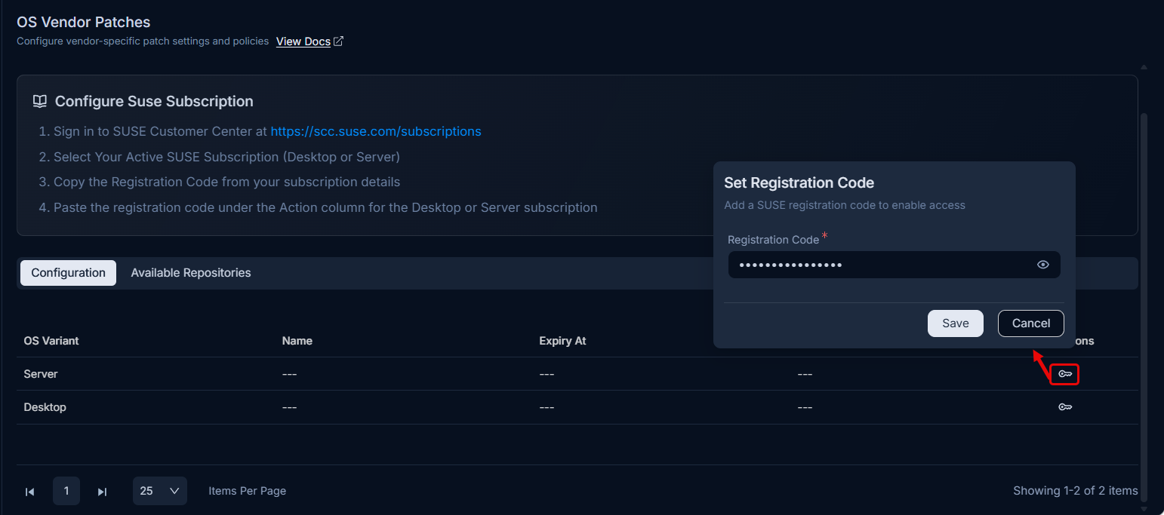Open the 25 items per page dropdown
Viewport: 1164px width, 515px height.
click(x=160, y=491)
